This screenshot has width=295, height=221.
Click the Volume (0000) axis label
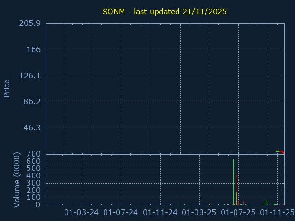pos(17,180)
